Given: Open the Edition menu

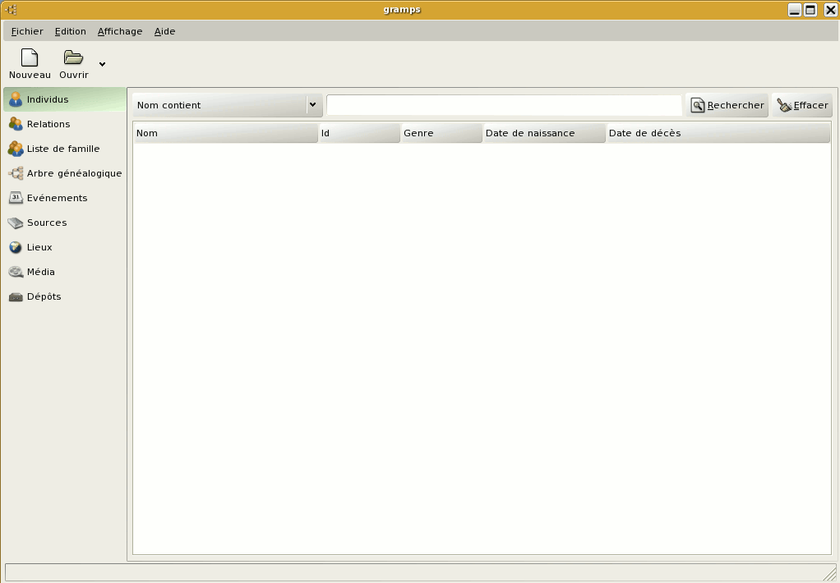Looking at the screenshot, I should click(70, 31).
